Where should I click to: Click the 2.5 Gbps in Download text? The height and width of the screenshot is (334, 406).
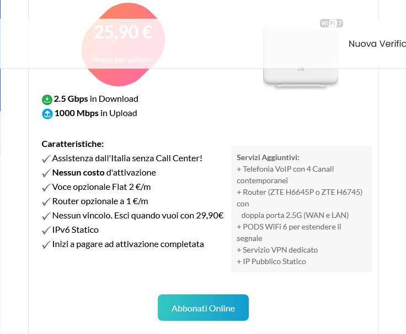[96, 99]
